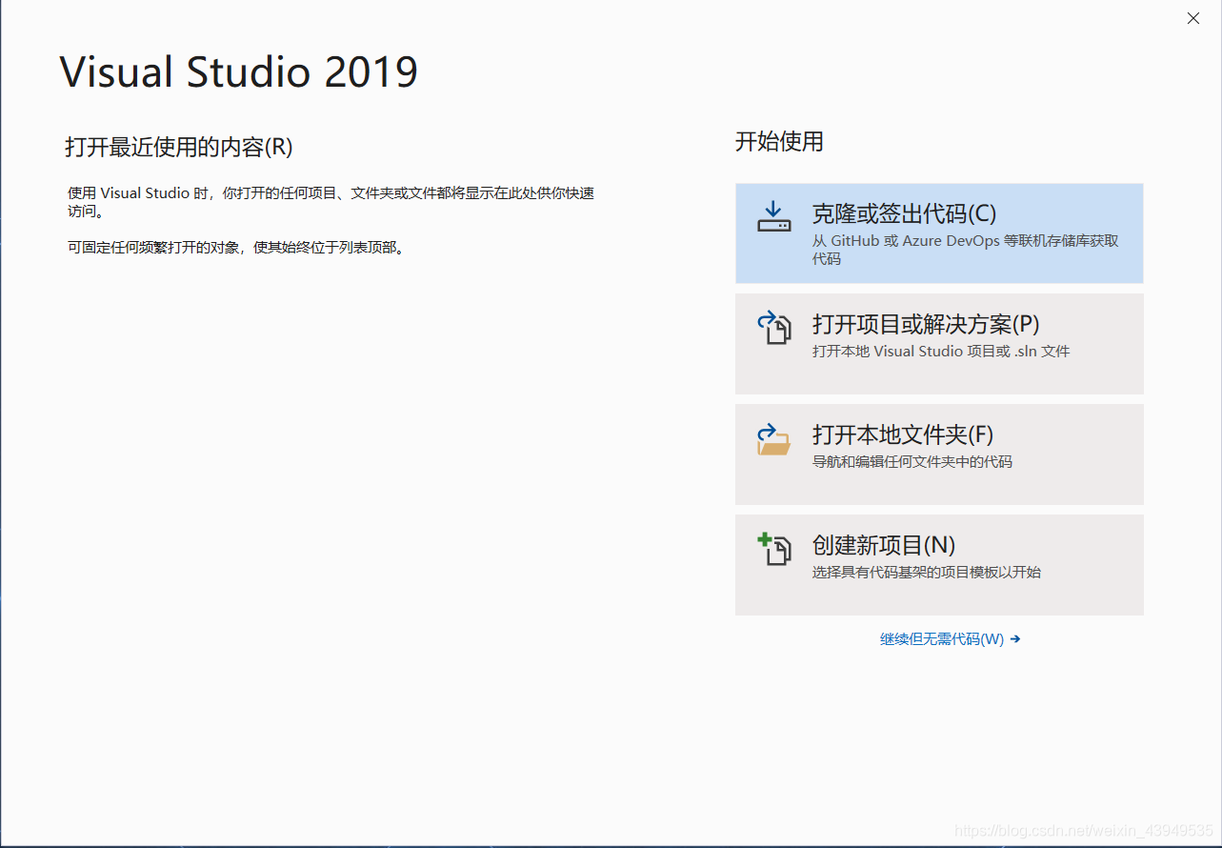
Task: Click 选择具有代码基架的项目模板以开始 description
Action: point(927,573)
